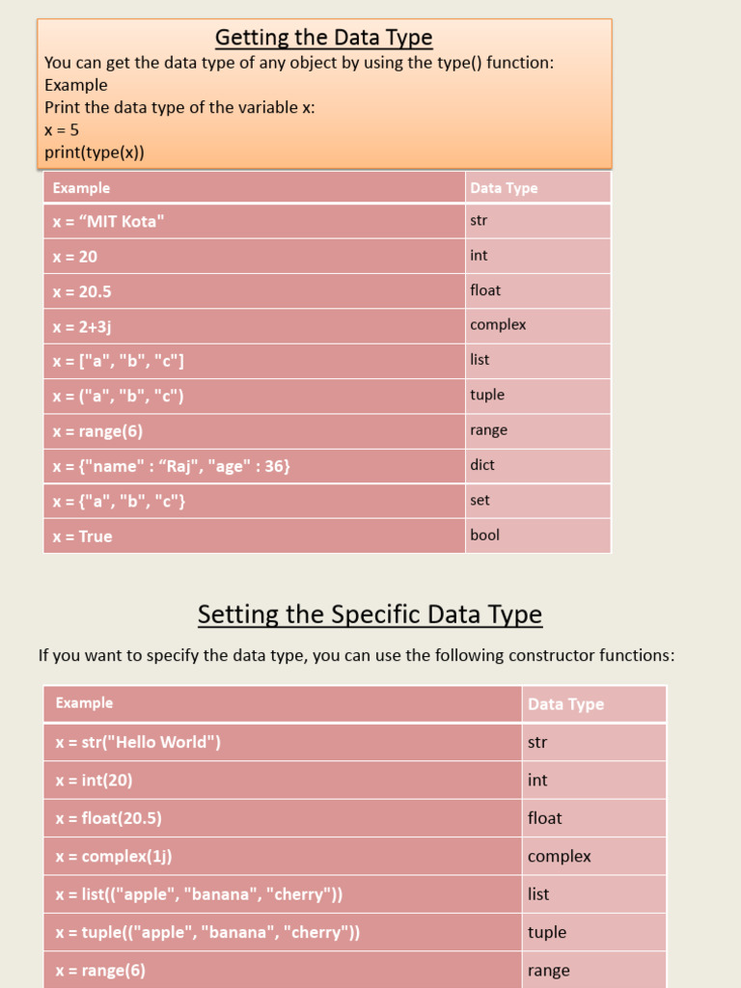Viewport: 741px width, 988px height.
Task: Click the x = int(20) example cell
Action: (283, 780)
